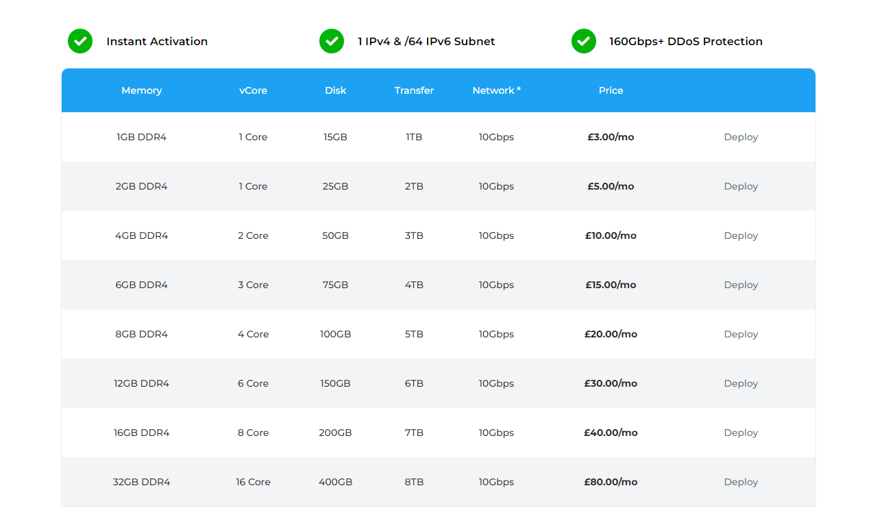Image resolution: width=884 pixels, height=527 pixels.
Task: Click the 4 Core vCore cell
Action: 254,334
